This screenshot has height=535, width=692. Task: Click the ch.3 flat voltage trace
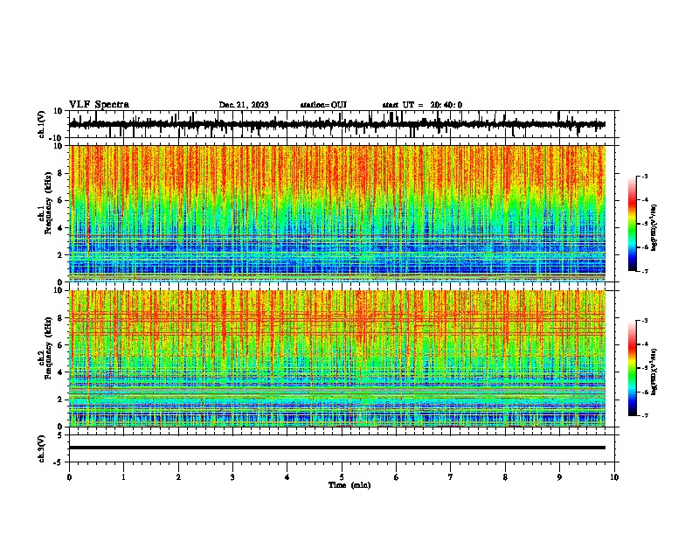point(337,448)
